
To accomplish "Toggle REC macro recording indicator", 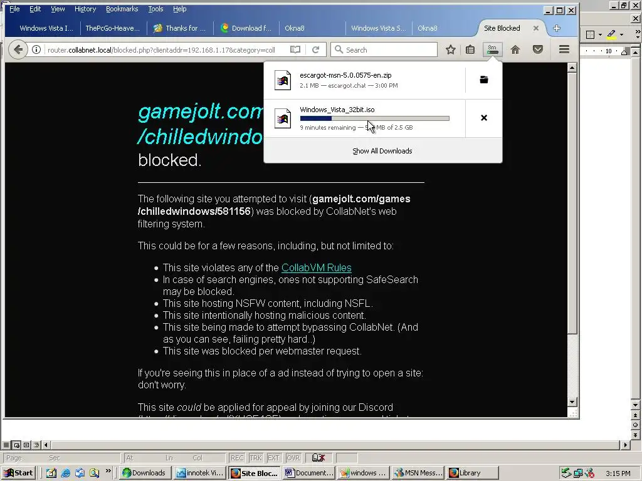I will pos(236,458).
